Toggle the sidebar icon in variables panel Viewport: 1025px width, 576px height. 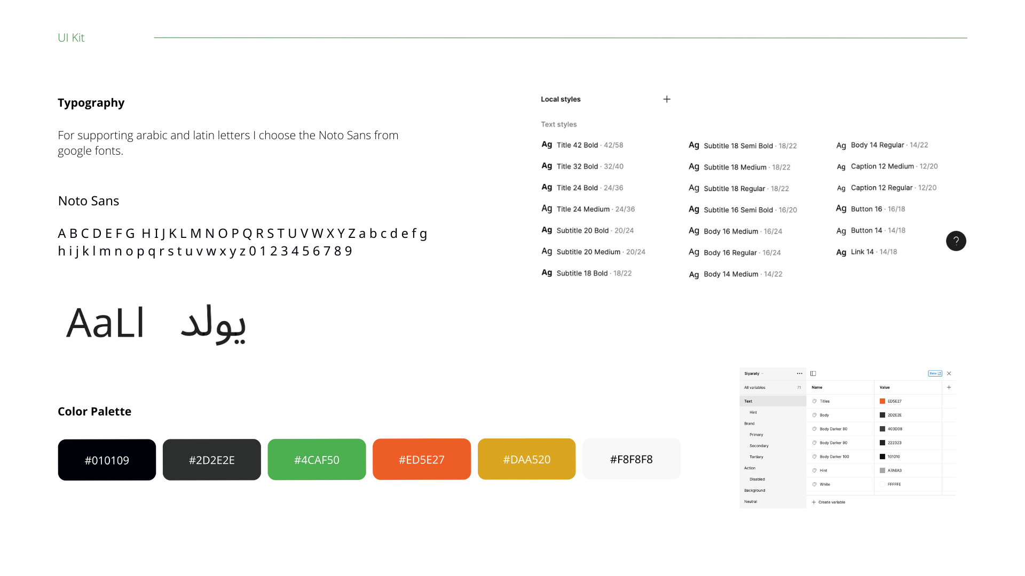813,373
